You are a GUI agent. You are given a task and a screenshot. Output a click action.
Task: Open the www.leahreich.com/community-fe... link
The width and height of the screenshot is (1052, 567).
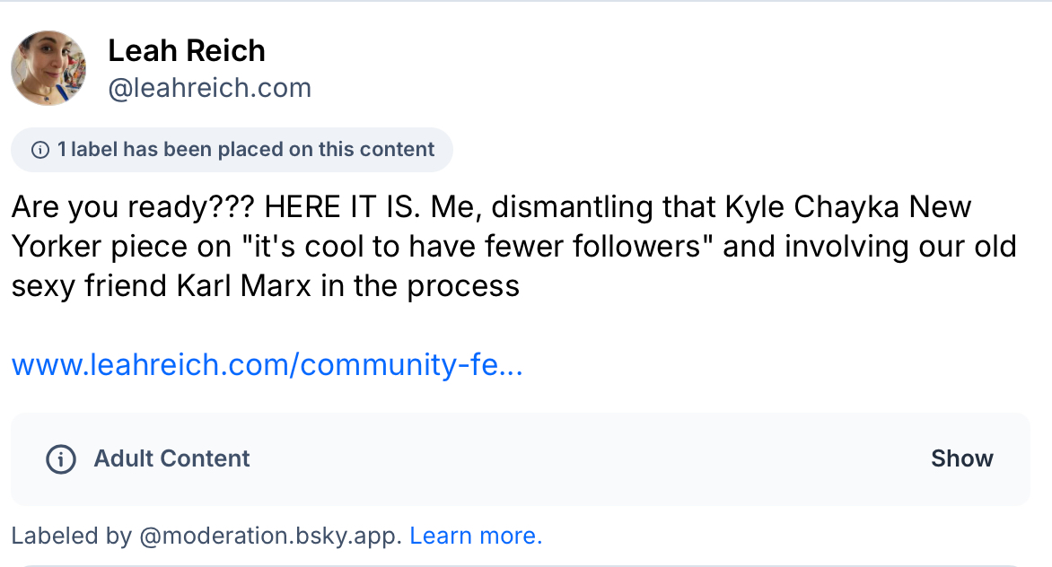pyautogui.click(x=267, y=365)
